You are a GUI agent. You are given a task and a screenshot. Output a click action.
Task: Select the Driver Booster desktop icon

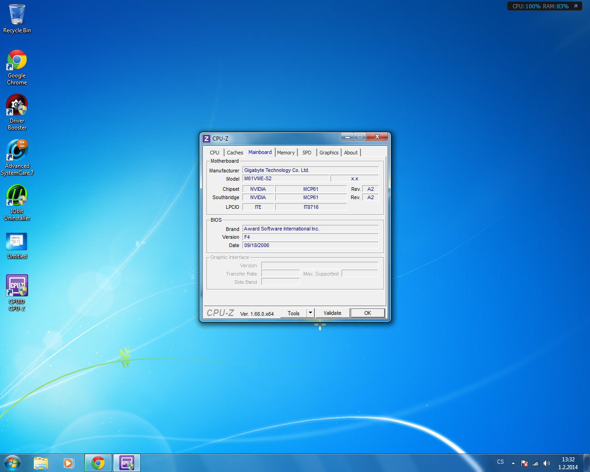(x=17, y=112)
